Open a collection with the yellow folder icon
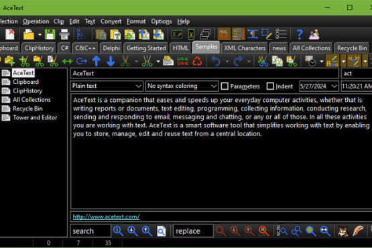372x248 pixels. (29, 34)
